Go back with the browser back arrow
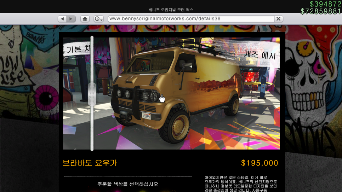Screen dimensions: 342x192 [62, 19]
